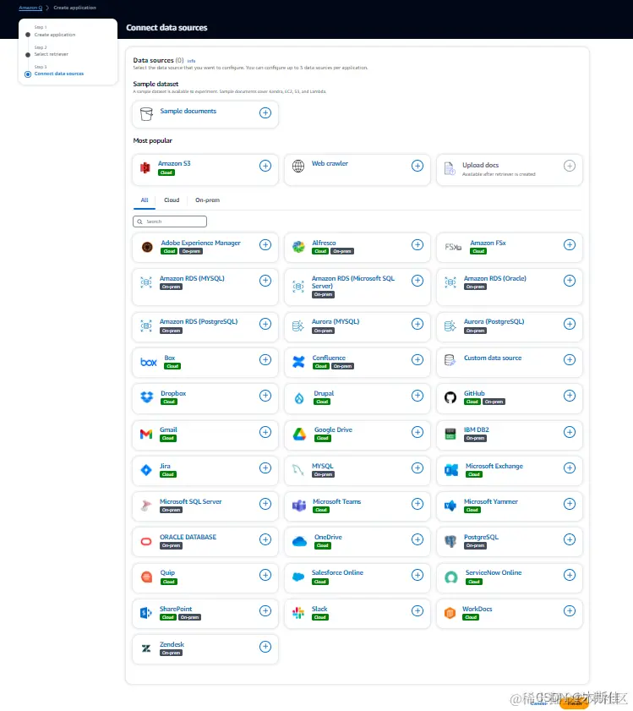Add Custom data source via plus icon
Image resolution: width=633 pixels, height=711 pixels.
(570, 359)
